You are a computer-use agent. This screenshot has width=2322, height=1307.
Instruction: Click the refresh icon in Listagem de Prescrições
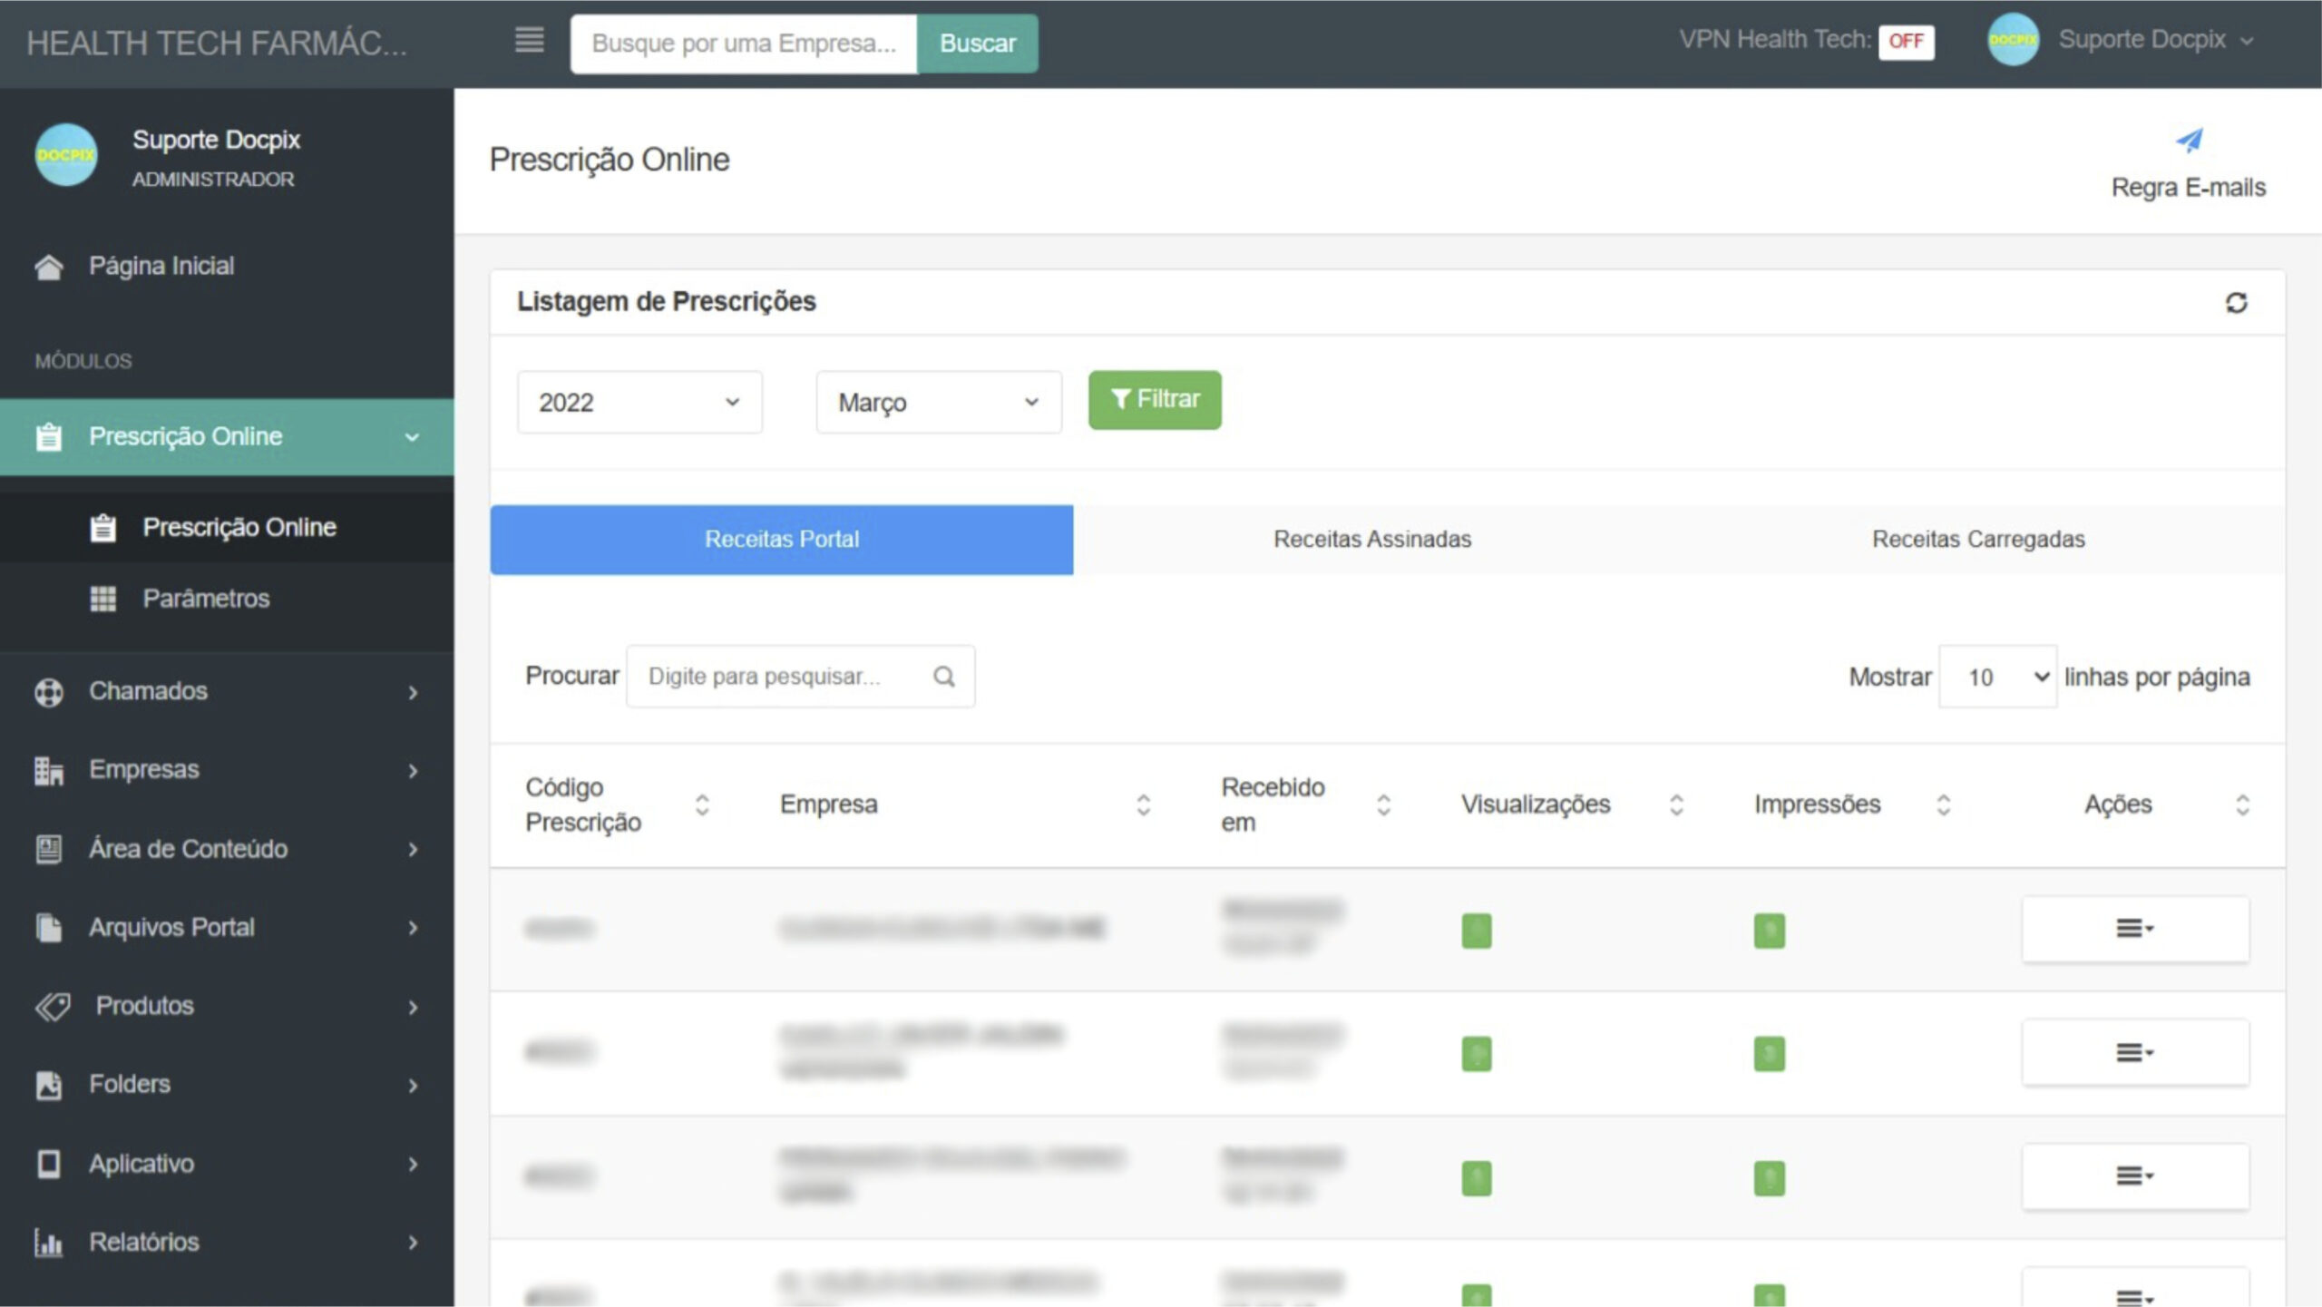2236,302
